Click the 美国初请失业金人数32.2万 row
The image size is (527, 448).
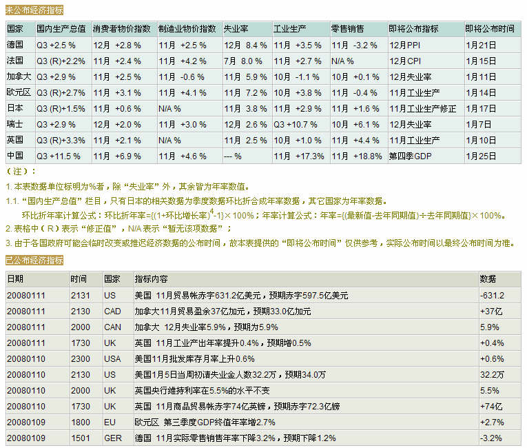(263, 375)
